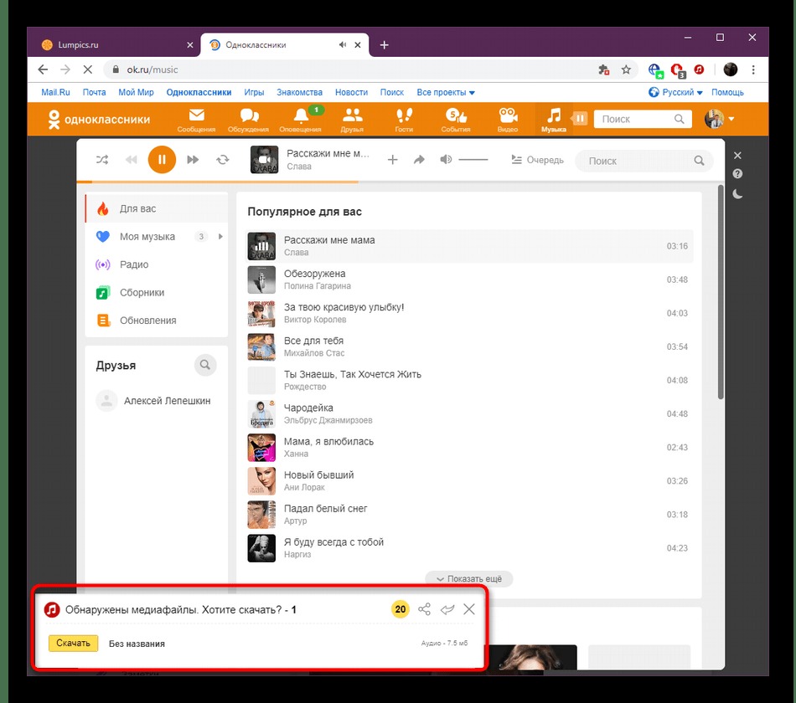This screenshot has width=796, height=703.
Task: Open Гости guests icon
Action: tap(404, 121)
